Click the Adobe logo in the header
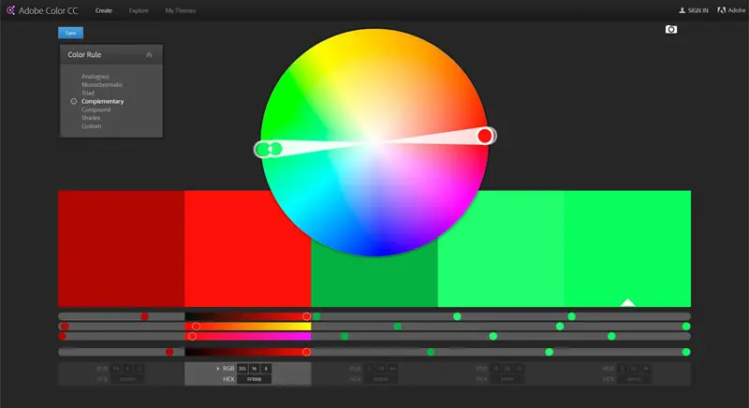Image resolution: width=749 pixels, height=408 pixels. tap(721, 10)
